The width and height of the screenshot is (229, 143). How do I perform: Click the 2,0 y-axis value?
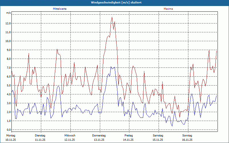pyautogui.click(x=9, y=112)
